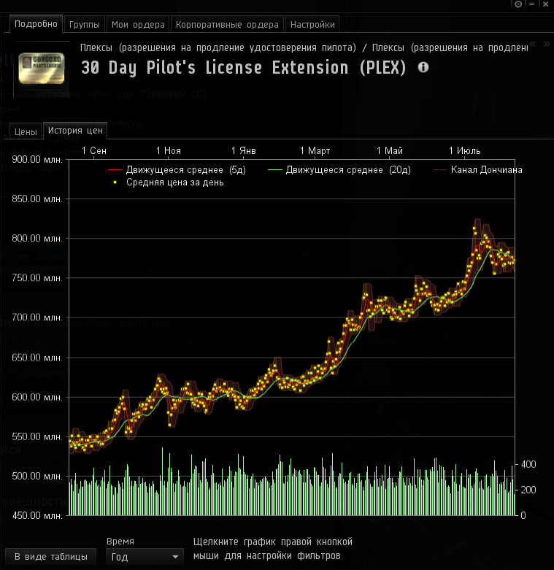Image resolution: width=554 pixels, height=570 pixels.
Task: Click the hint text about filter settings
Action: coord(273,549)
